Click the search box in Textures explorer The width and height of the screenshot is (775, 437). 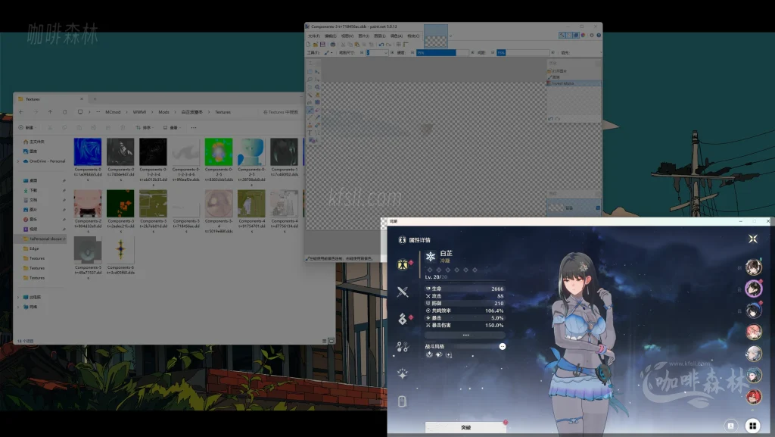280,112
